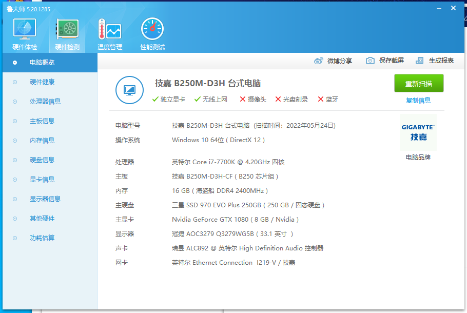Click the Ethernet Connection I219-V value
The width and height of the screenshot is (467, 313).
233,263
